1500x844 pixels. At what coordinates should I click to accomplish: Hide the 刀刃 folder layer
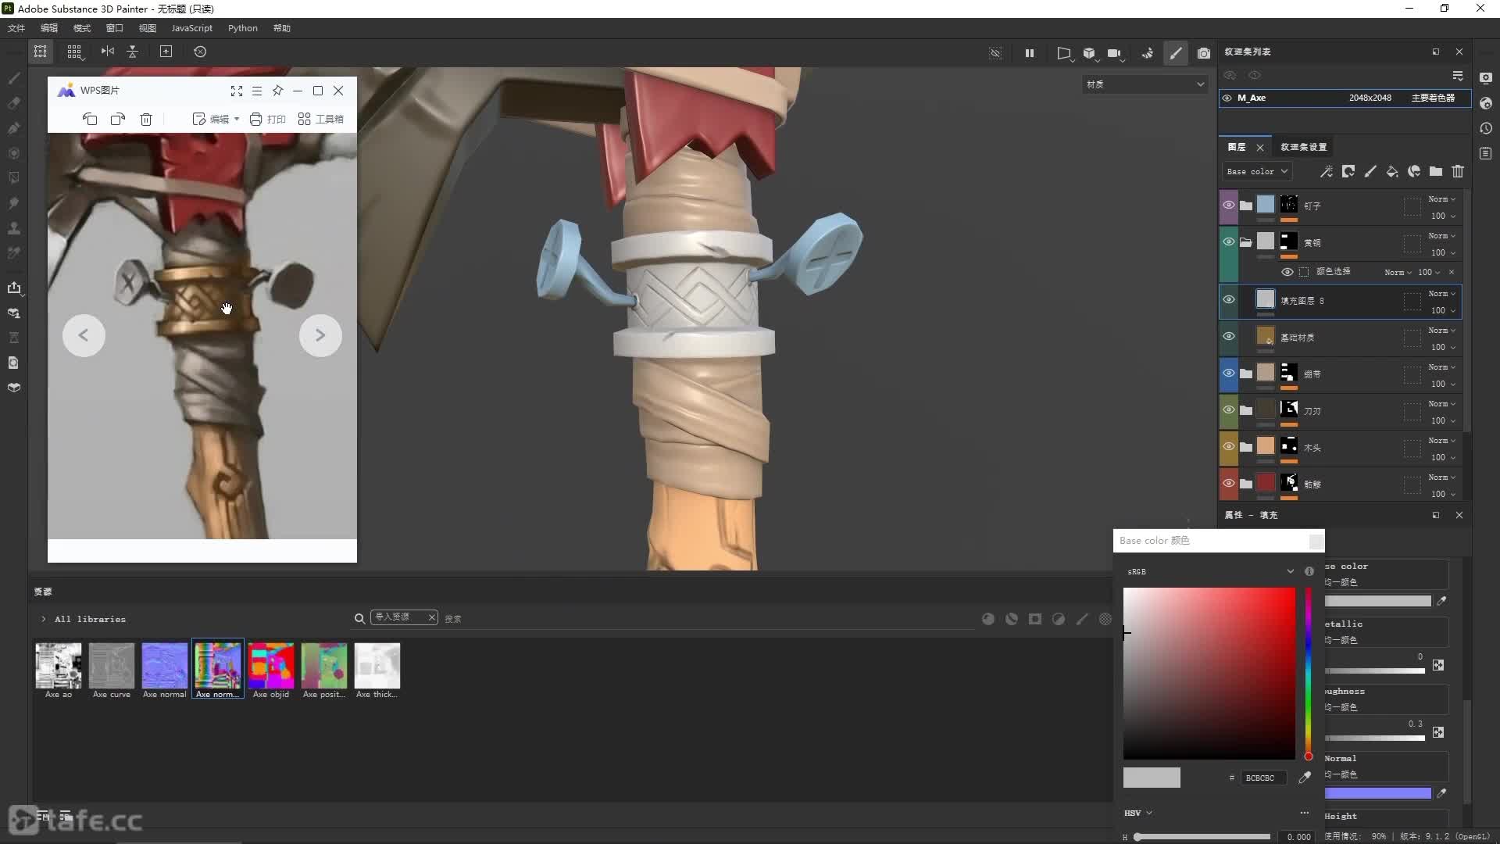pyautogui.click(x=1229, y=410)
